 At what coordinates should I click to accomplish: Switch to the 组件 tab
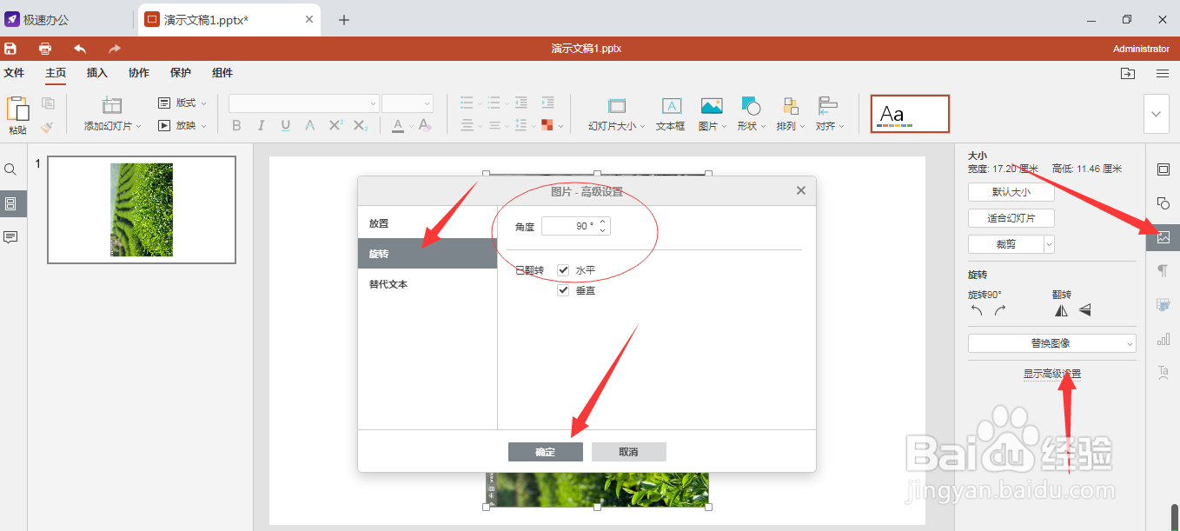pyautogui.click(x=222, y=73)
